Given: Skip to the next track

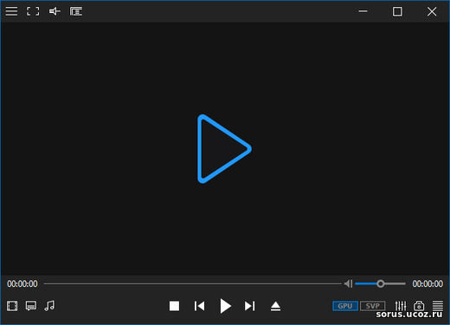Looking at the screenshot, I should (250, 306).
